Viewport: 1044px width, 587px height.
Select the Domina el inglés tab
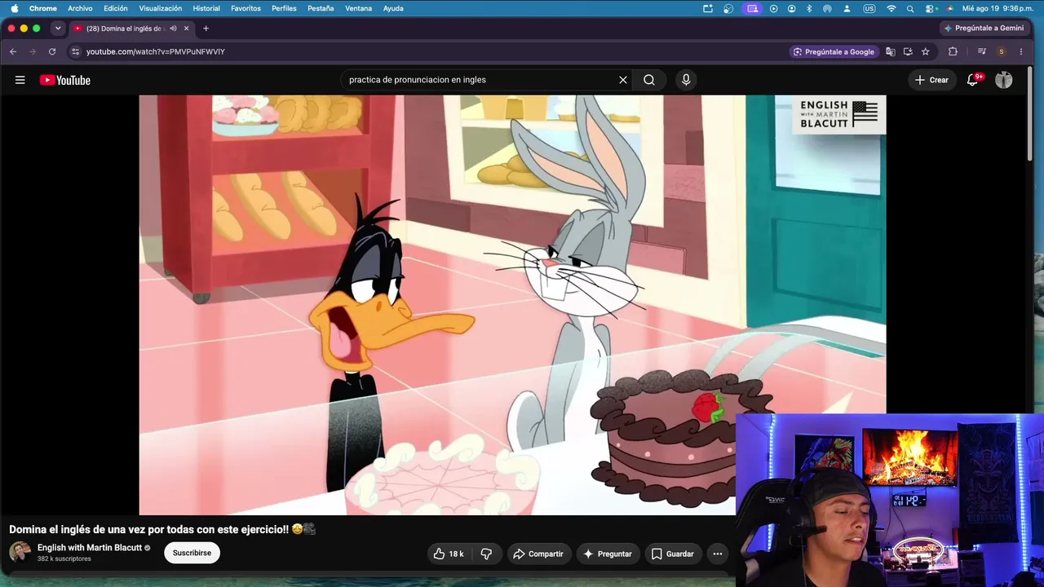click(x=125, y=29)
